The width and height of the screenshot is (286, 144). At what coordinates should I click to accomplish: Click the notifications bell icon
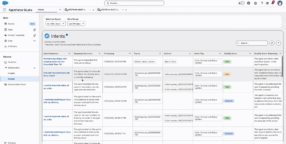coord(273,3)
